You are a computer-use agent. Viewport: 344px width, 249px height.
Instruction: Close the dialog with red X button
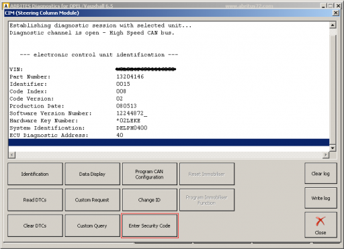[x=320, y=225]
